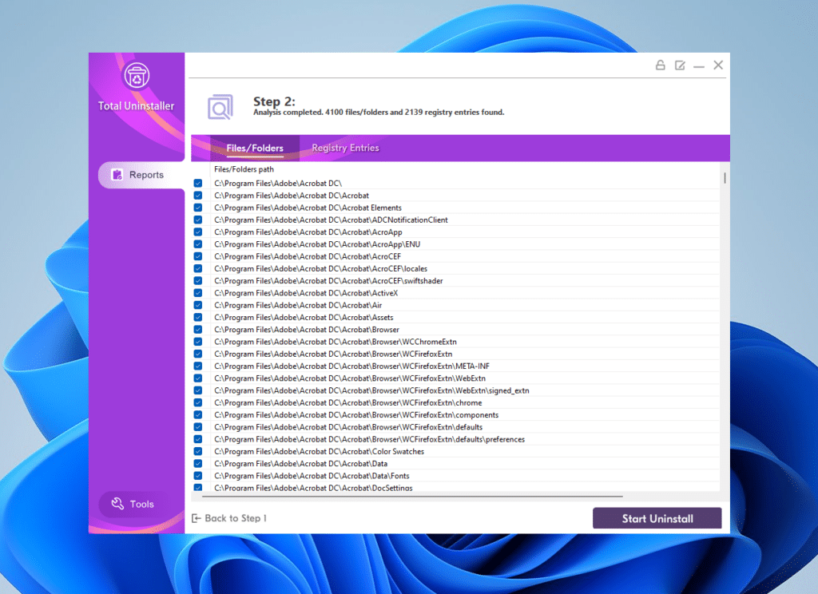
Task: Uncheck the Acrobat DC\ root folder checkbox
Action: click(198, 183)
